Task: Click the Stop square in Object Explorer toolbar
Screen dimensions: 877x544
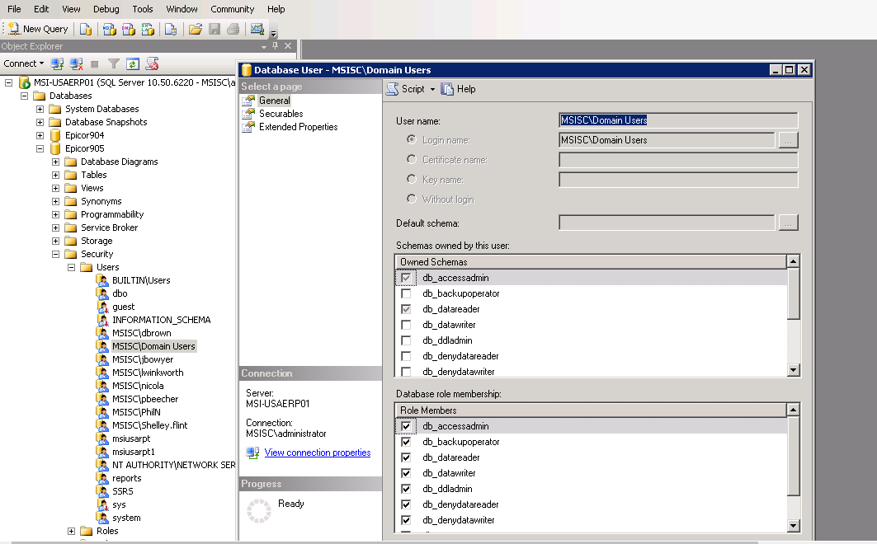Action: click(x=95, y=64)
